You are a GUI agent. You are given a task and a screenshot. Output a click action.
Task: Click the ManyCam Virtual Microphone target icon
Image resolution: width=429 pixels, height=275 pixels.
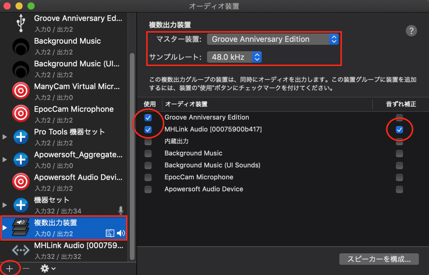tap(21, 91)
